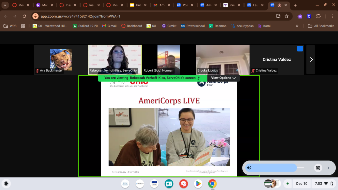This screenshot has width=338, height=190.
Task: Open the WPS bookmarks folder
Action: 10,26
